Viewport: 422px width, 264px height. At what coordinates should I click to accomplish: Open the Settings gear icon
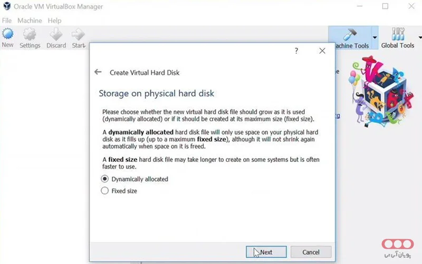pyautogui.click(x=30, y=36)
